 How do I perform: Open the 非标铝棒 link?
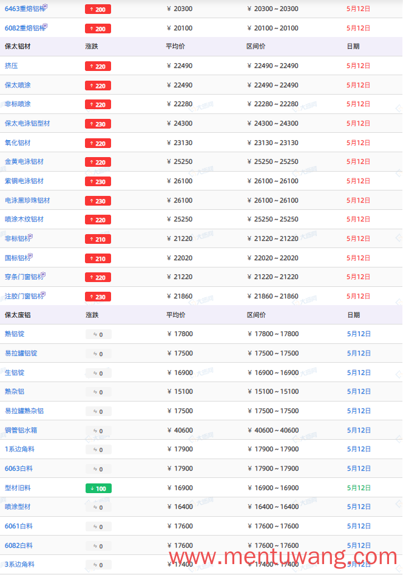click(x=17, y=239)
